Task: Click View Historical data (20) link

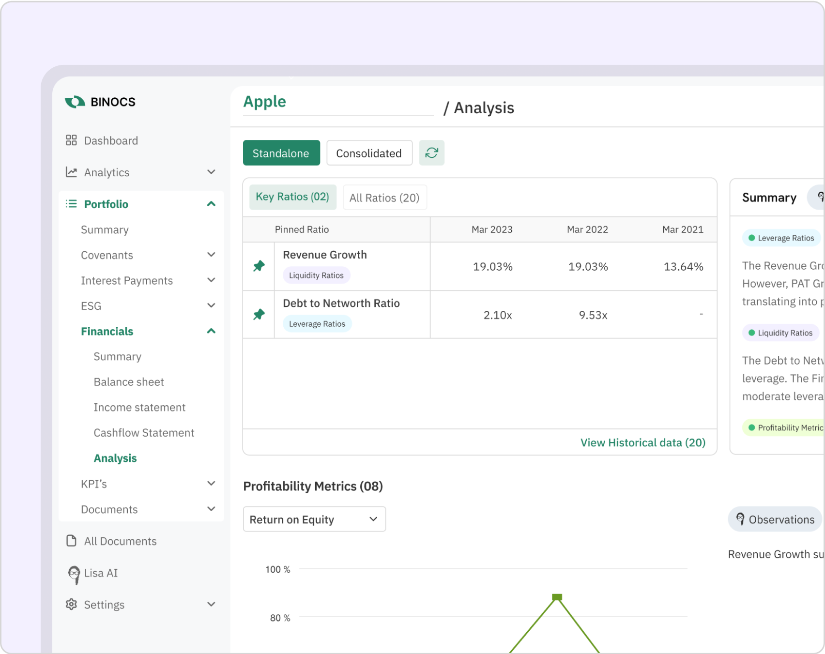Action: (642, 442)
